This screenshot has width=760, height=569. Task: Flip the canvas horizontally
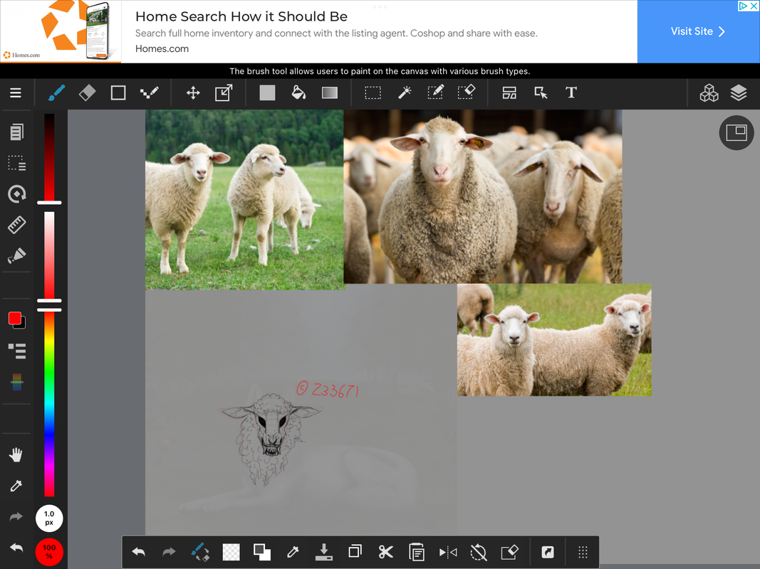pyautogui.click(x=448, y=552)
